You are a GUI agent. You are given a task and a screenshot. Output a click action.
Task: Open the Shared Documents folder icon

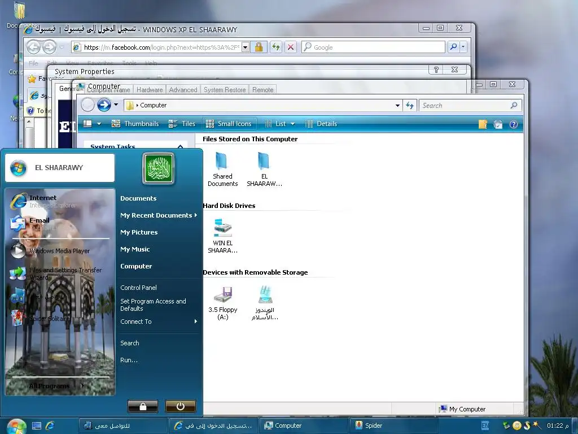coord(222,161)
